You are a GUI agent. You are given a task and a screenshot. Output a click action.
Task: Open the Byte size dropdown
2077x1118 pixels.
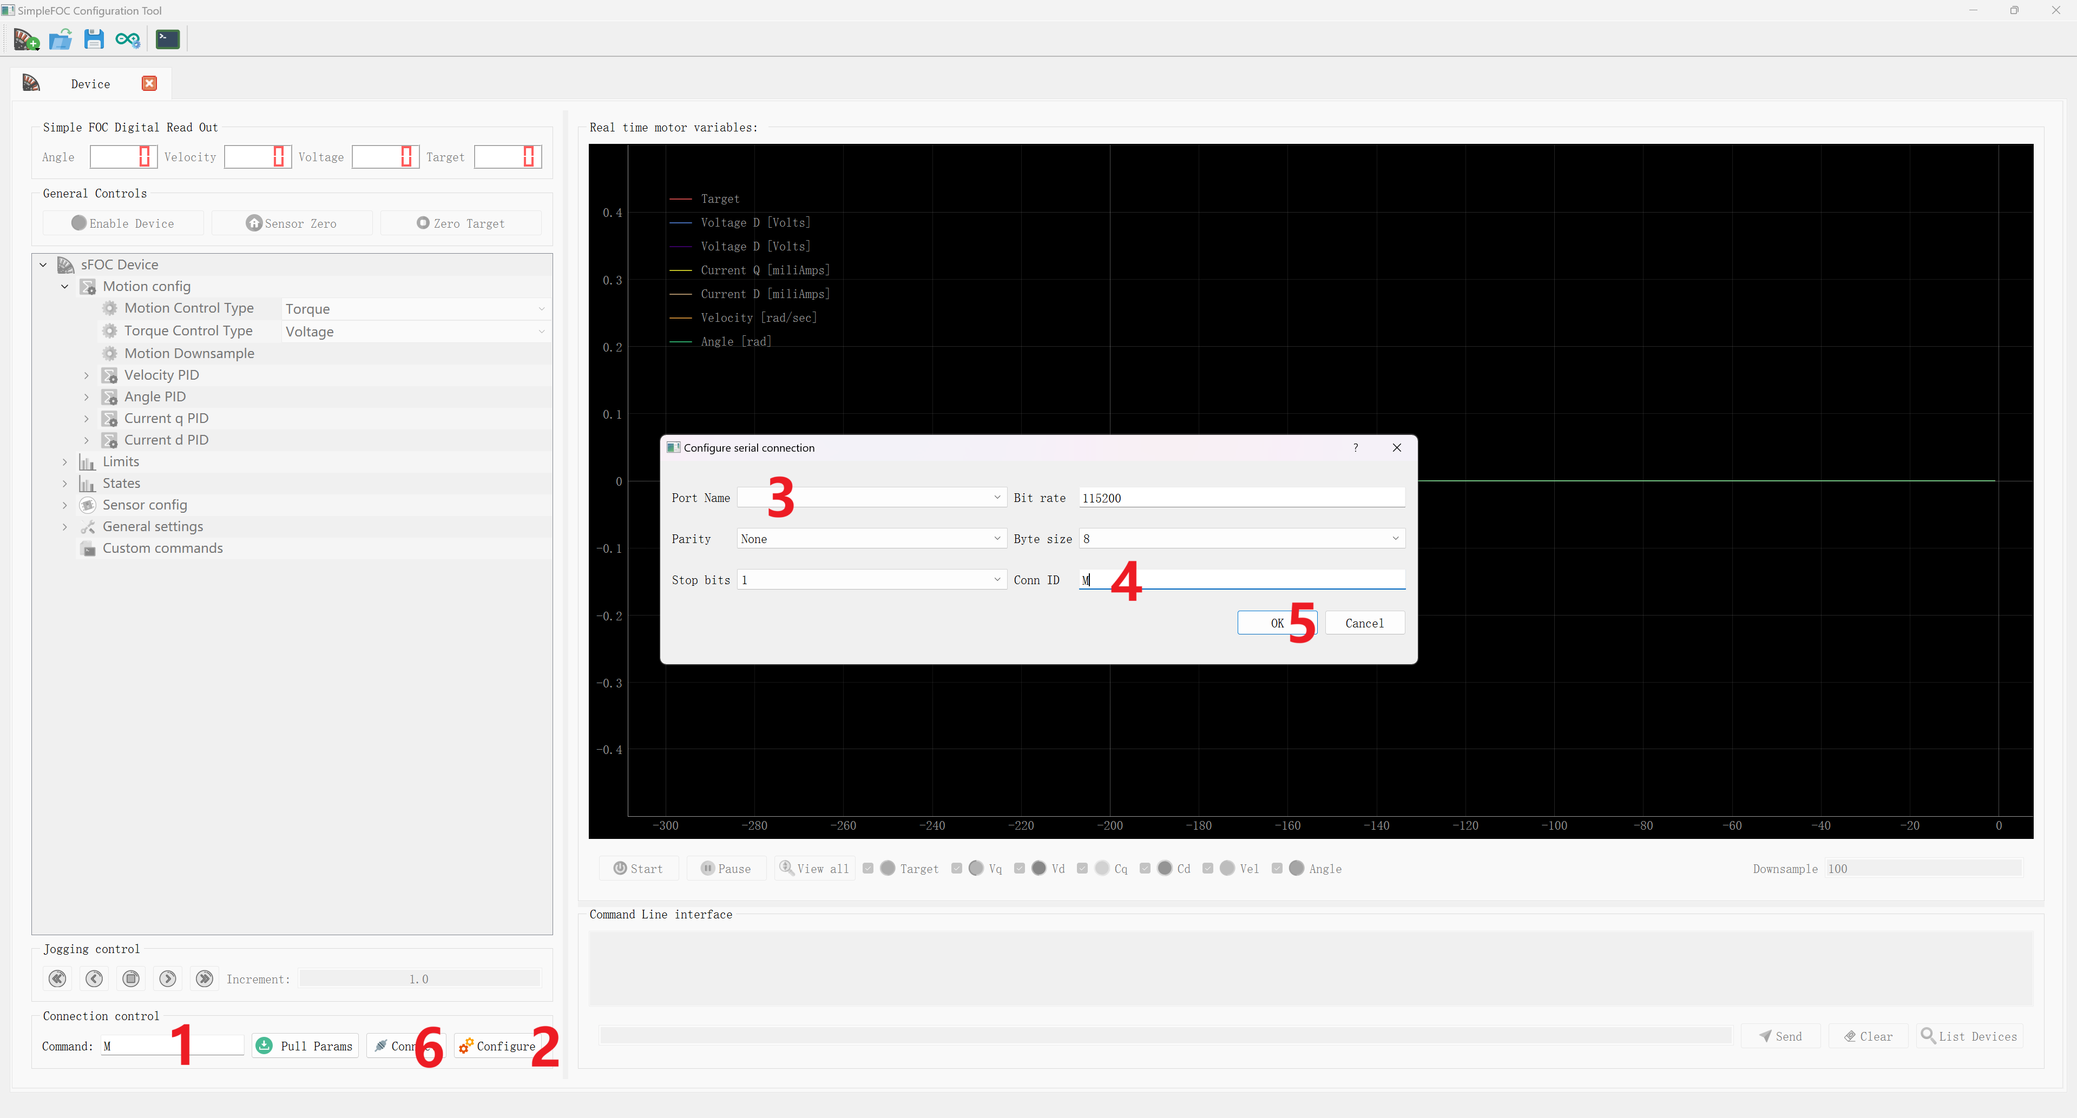1241,538
